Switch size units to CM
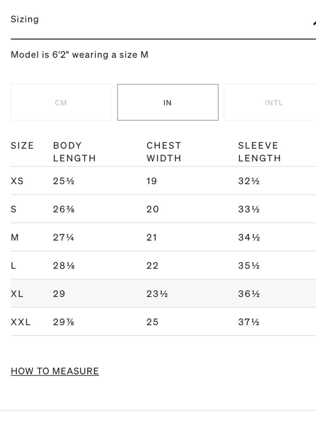 (x=61, y=102)
